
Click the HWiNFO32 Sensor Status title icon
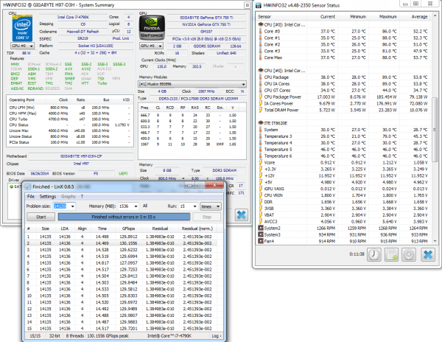coord(259,5)
